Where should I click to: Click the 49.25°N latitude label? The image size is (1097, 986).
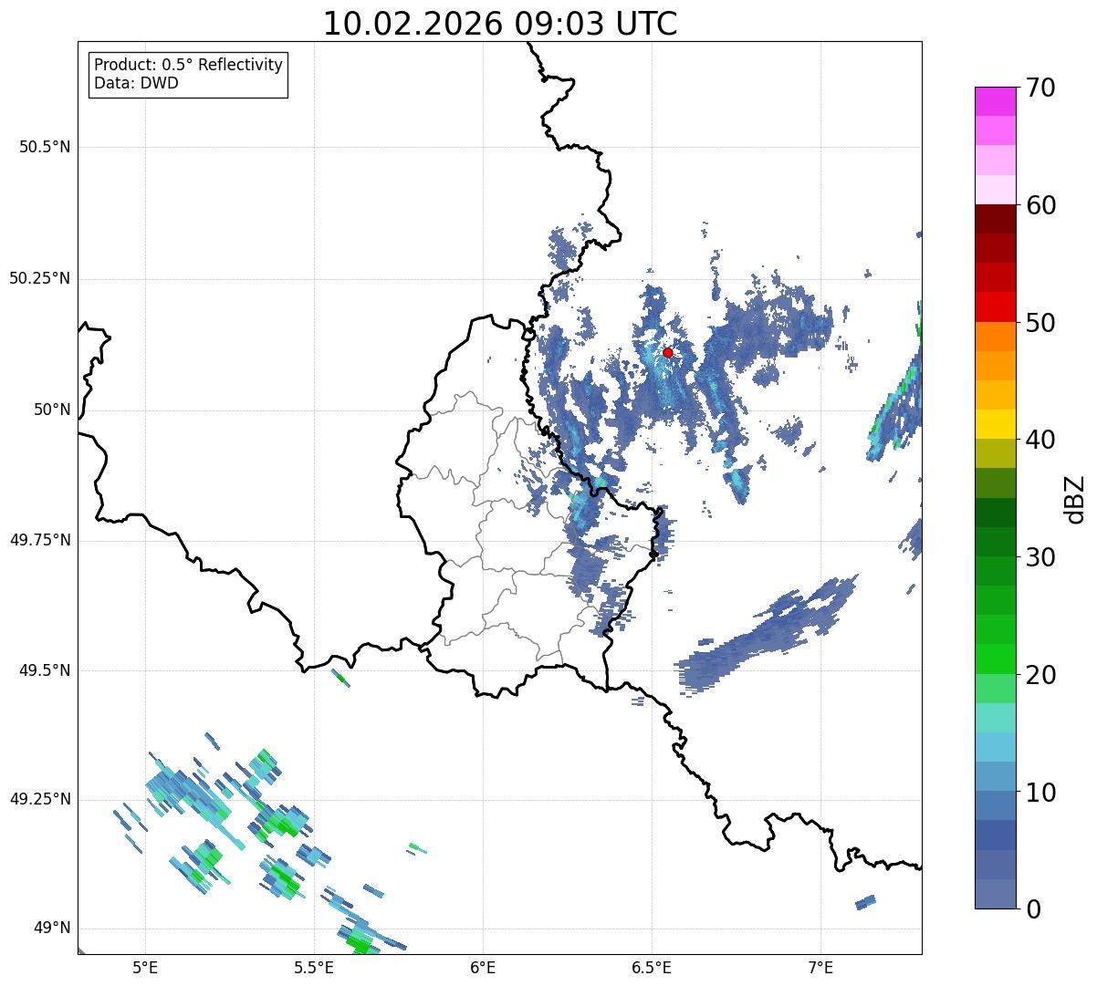click(x=40, y=799)
